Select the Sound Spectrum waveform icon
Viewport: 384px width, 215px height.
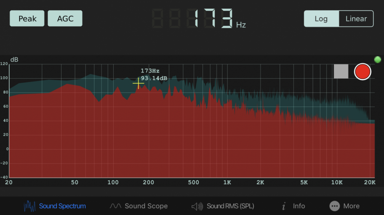[30, 206]
